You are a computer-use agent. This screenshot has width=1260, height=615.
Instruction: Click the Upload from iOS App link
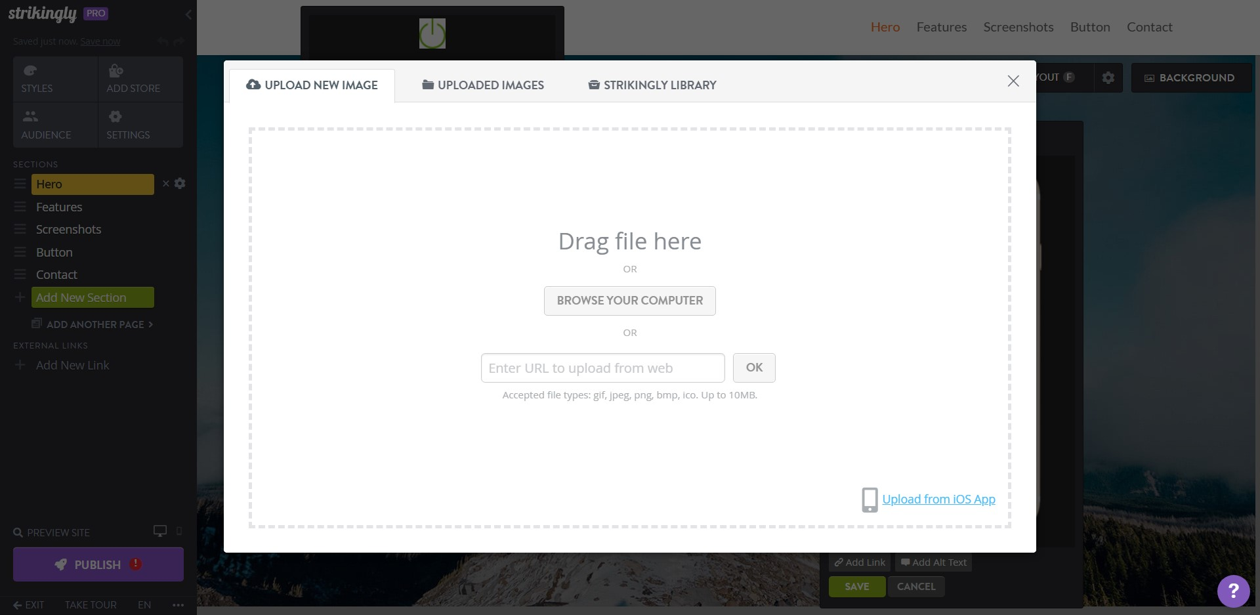tap(938, 499)
